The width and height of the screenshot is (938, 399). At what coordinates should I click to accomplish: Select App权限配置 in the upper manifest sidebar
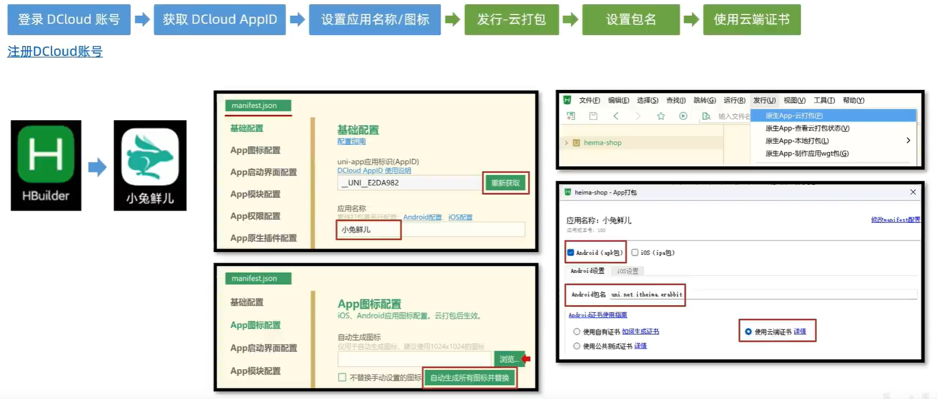tap(255, 216)
